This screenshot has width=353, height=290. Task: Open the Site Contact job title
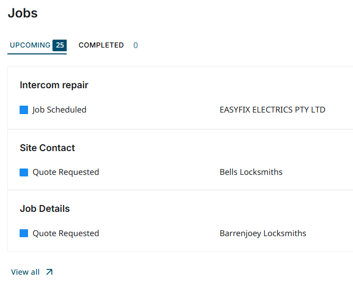pyautogui.click(x=48, y=148)
